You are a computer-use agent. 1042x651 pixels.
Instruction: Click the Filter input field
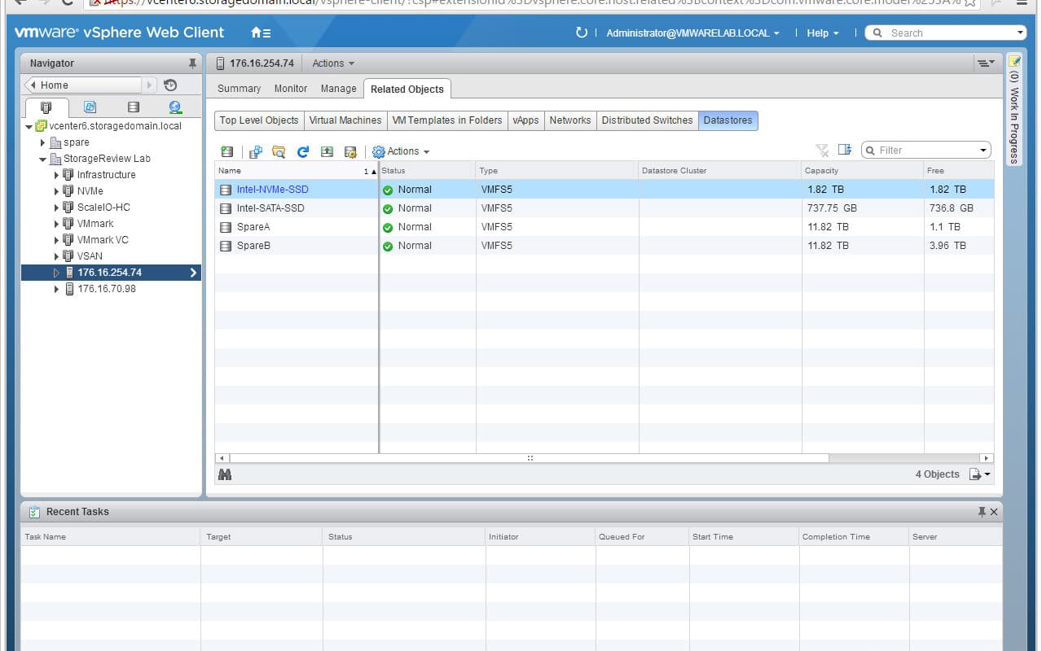[925, 151]
